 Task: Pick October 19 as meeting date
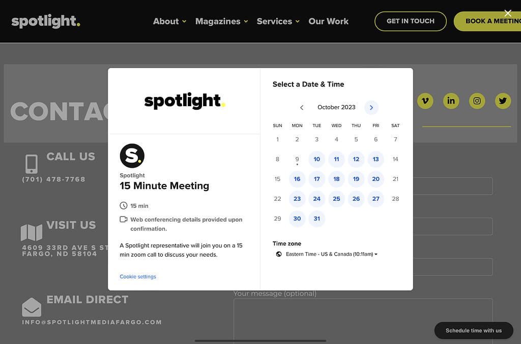pyautogui.click(x=356, y=179)
